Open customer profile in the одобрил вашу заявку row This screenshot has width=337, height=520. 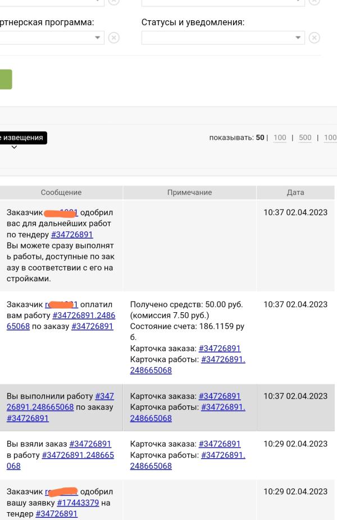[61, 491]
